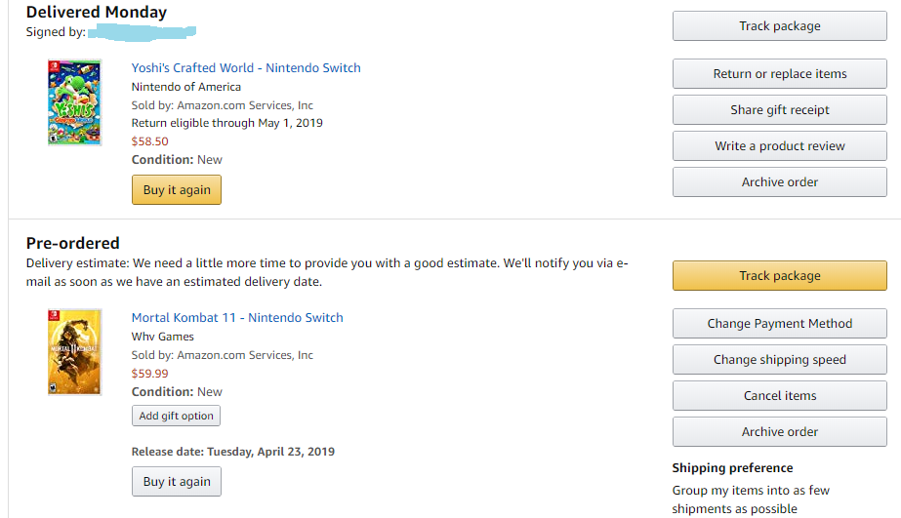
Task: Add gift option to Mortal Kombat 11
Action: [x=176, y=416]
